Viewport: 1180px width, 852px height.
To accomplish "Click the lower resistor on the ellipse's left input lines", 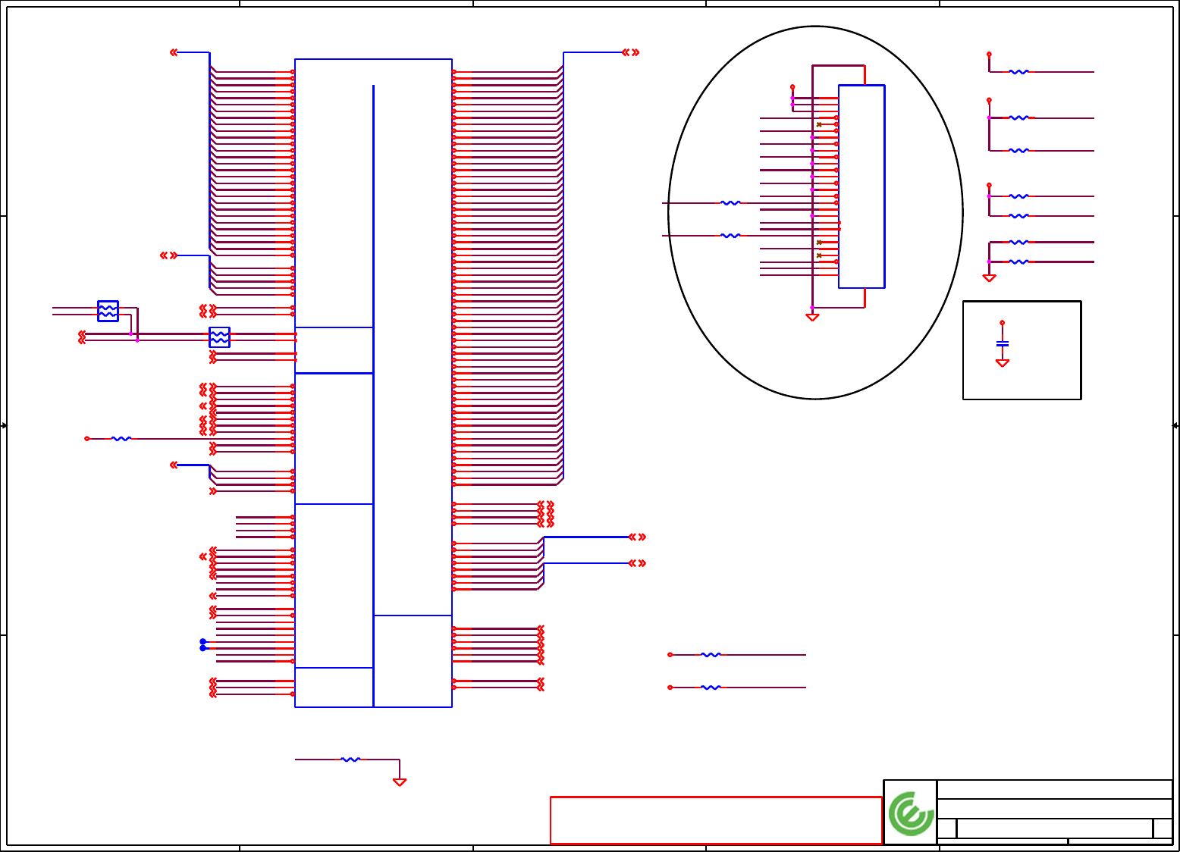I will point(730,236).
